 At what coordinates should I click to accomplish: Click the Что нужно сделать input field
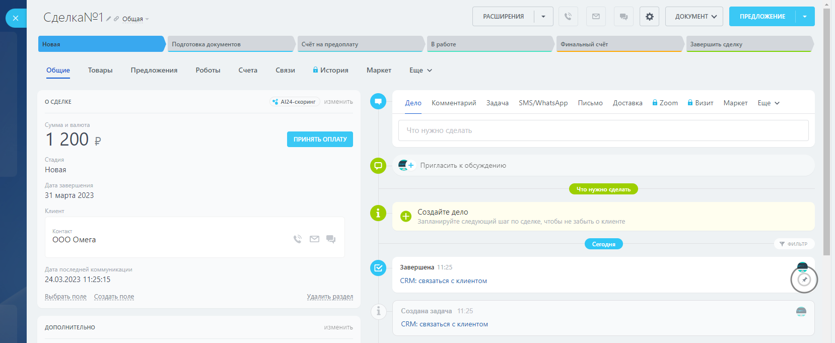(x=603, y=130)
